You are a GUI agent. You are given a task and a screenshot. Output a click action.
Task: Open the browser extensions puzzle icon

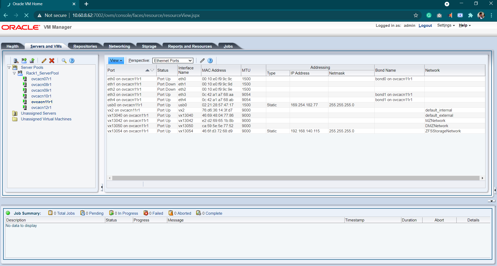tap(470, 15)
